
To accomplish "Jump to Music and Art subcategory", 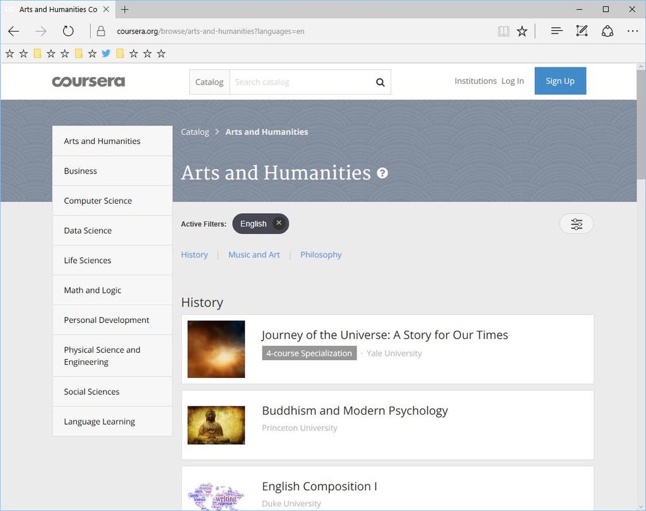I will tap(254, 255).
